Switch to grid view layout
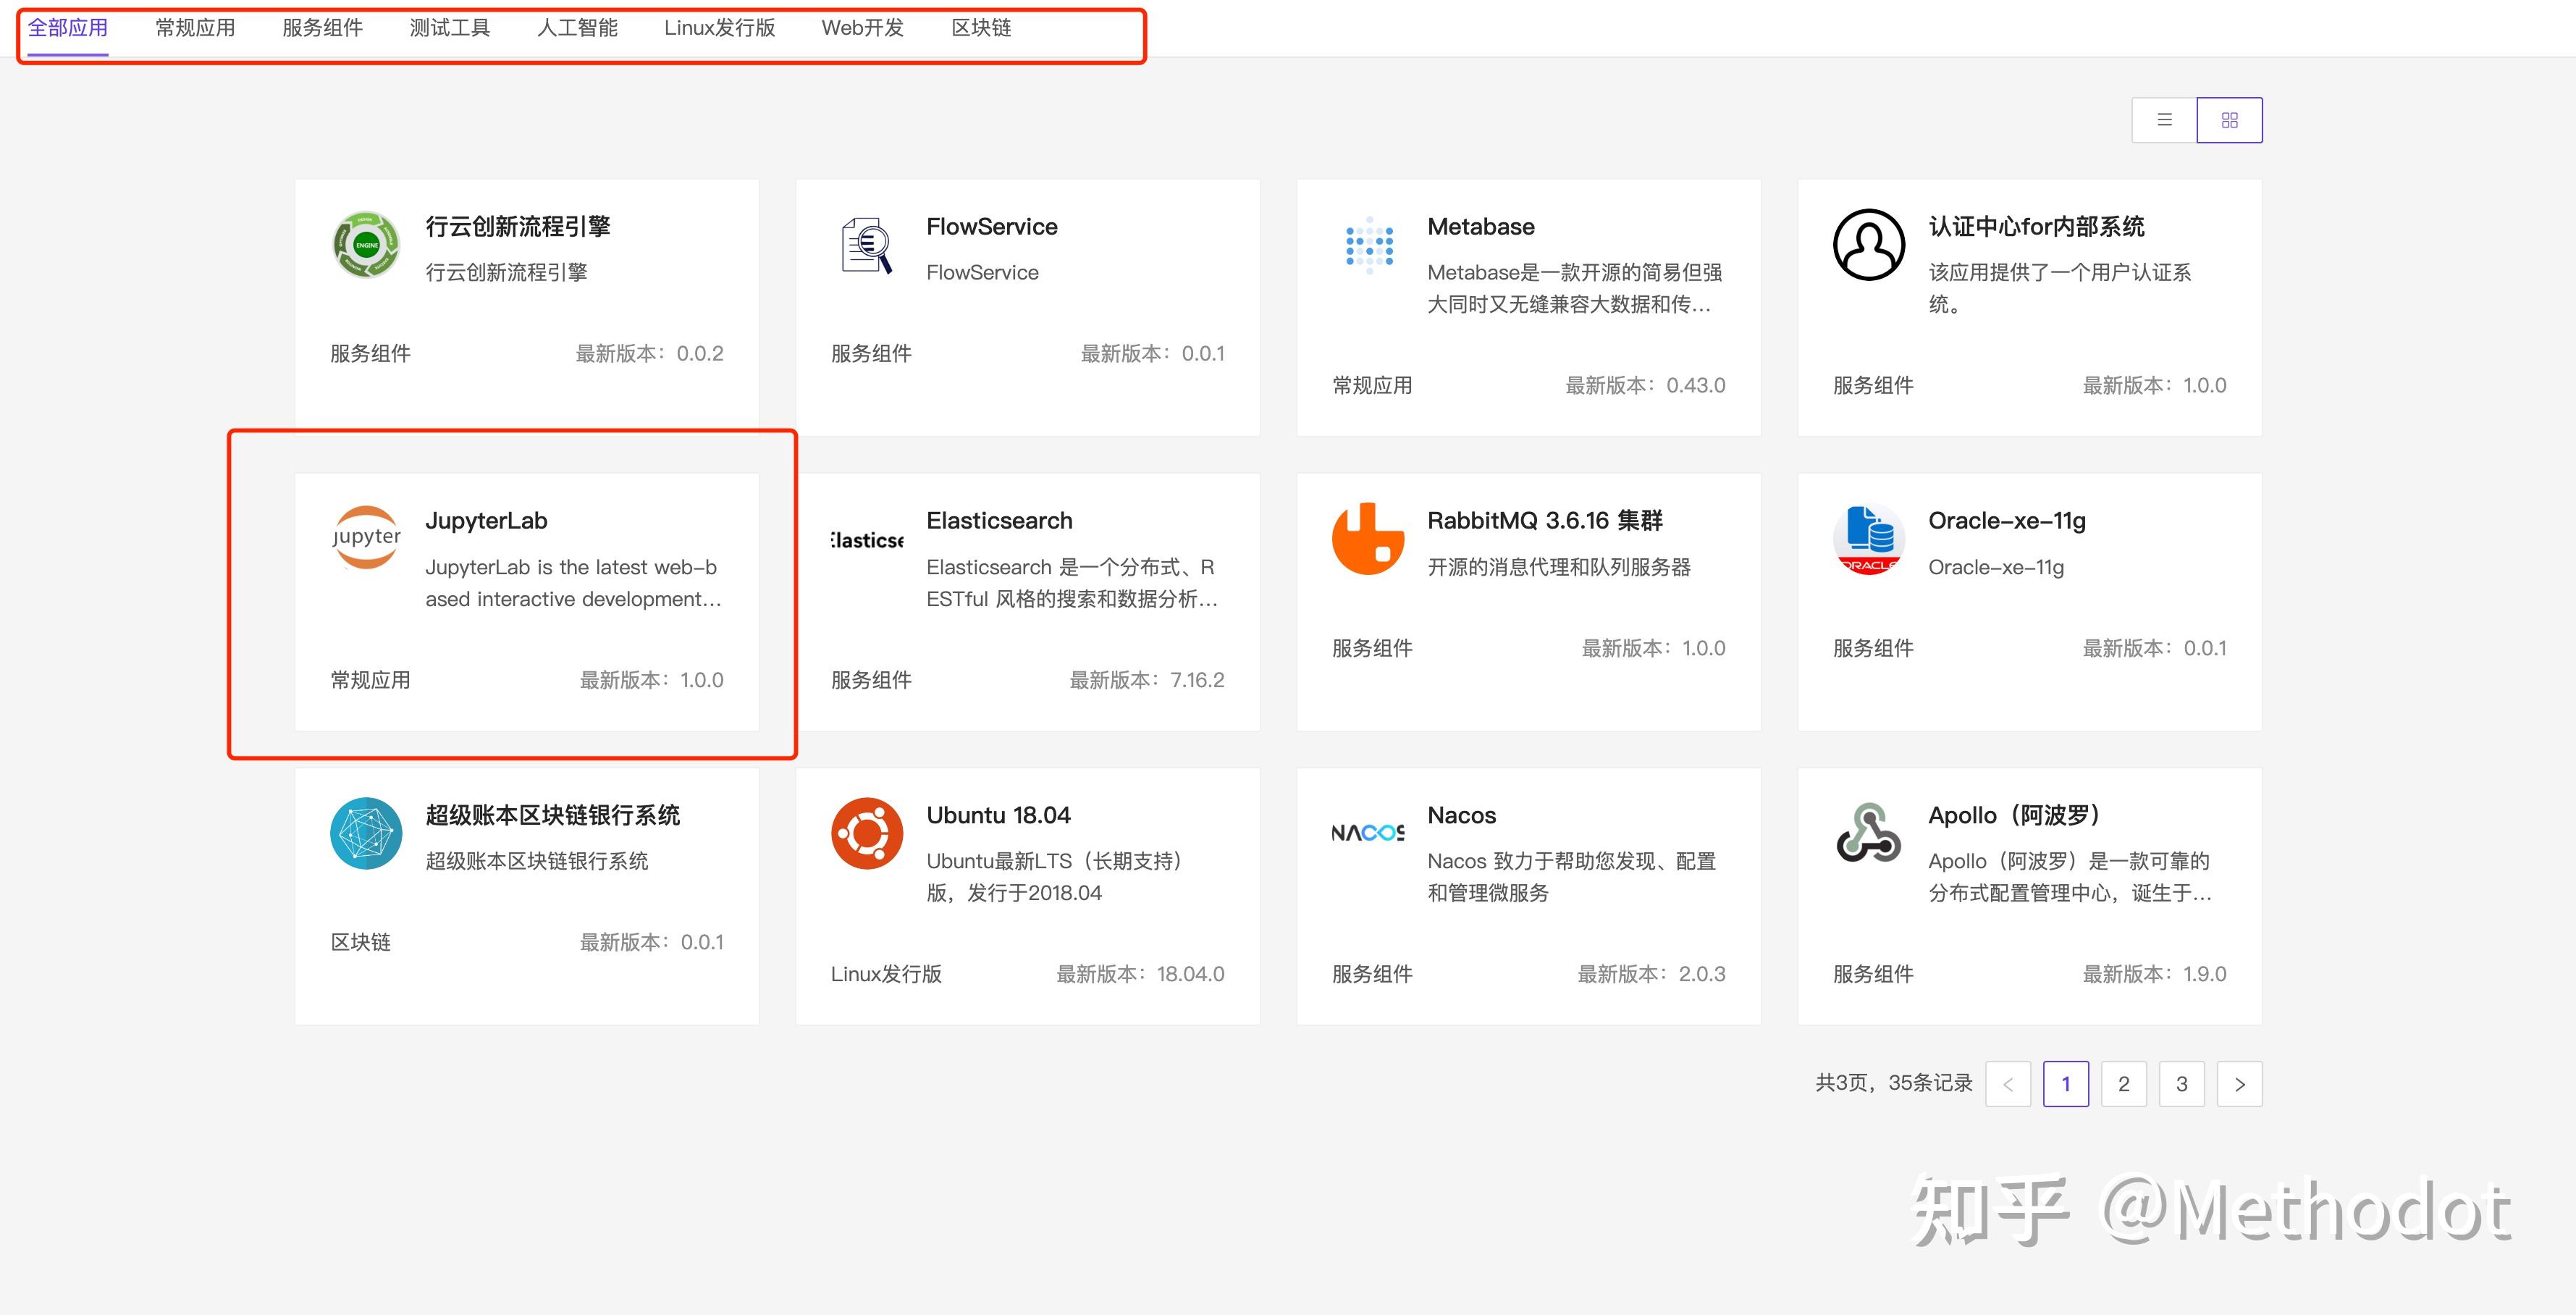 tap(2229, 120)
